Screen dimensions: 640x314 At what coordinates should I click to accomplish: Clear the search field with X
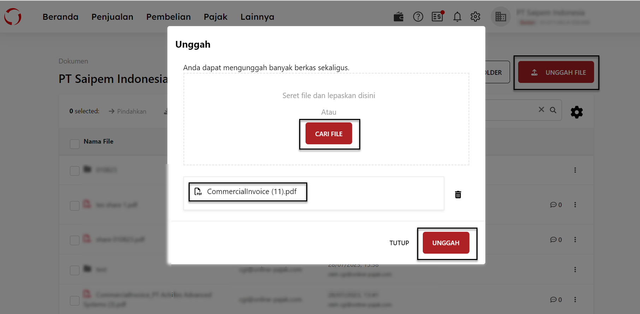(x=541, y=110)
